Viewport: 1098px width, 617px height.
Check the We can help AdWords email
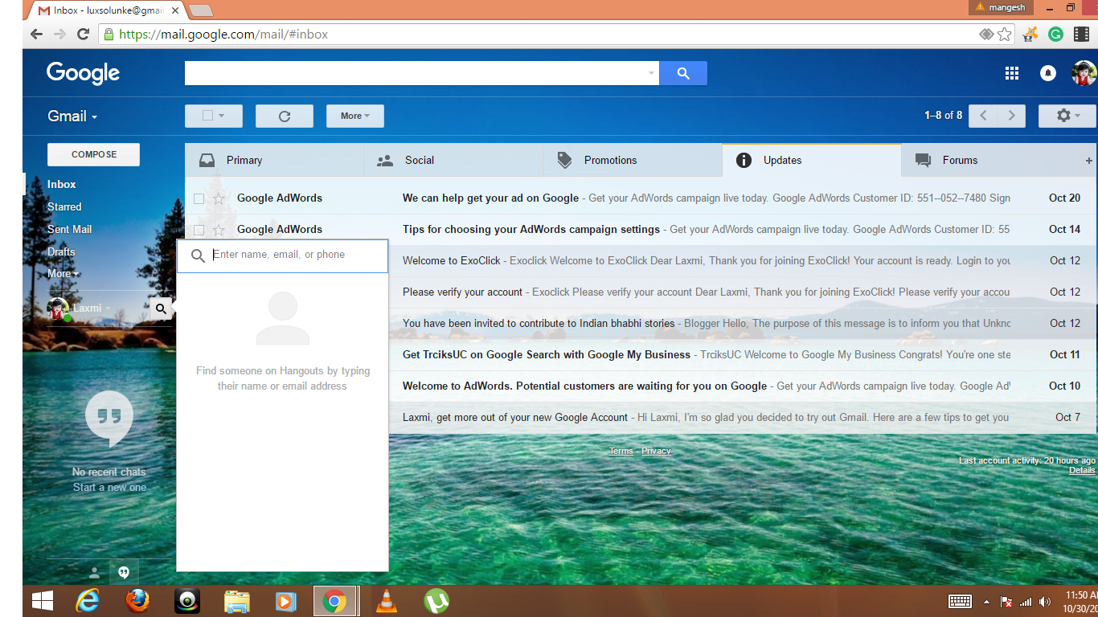(x=199, y=198)
